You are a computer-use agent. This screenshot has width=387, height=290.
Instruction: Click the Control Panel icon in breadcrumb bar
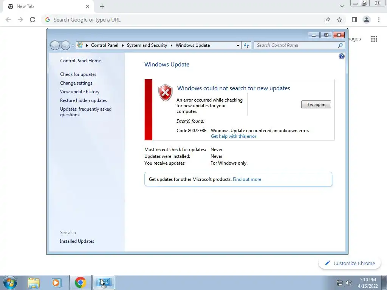tap(80, 45)
